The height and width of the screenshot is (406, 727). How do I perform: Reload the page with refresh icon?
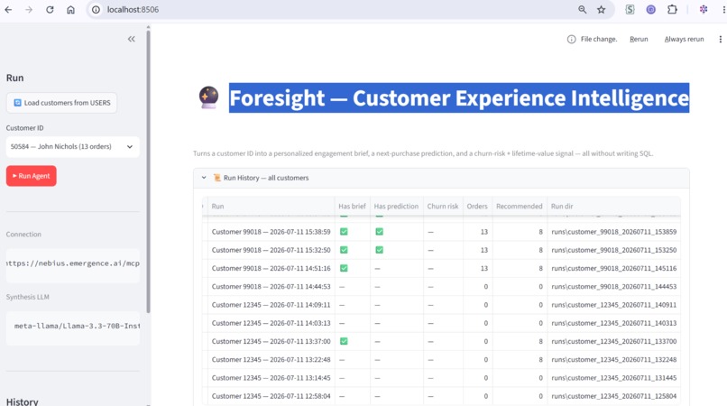pos(50,10)
